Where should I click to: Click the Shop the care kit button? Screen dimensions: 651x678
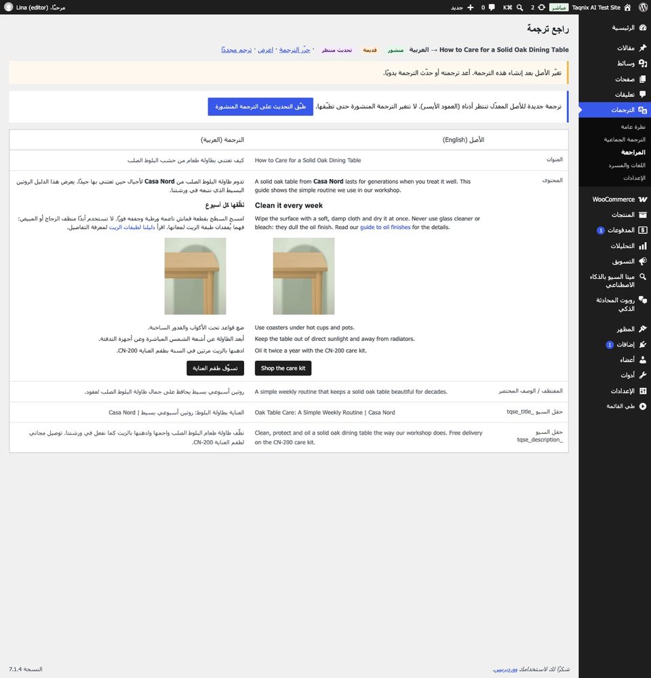[x=283, y=368]
